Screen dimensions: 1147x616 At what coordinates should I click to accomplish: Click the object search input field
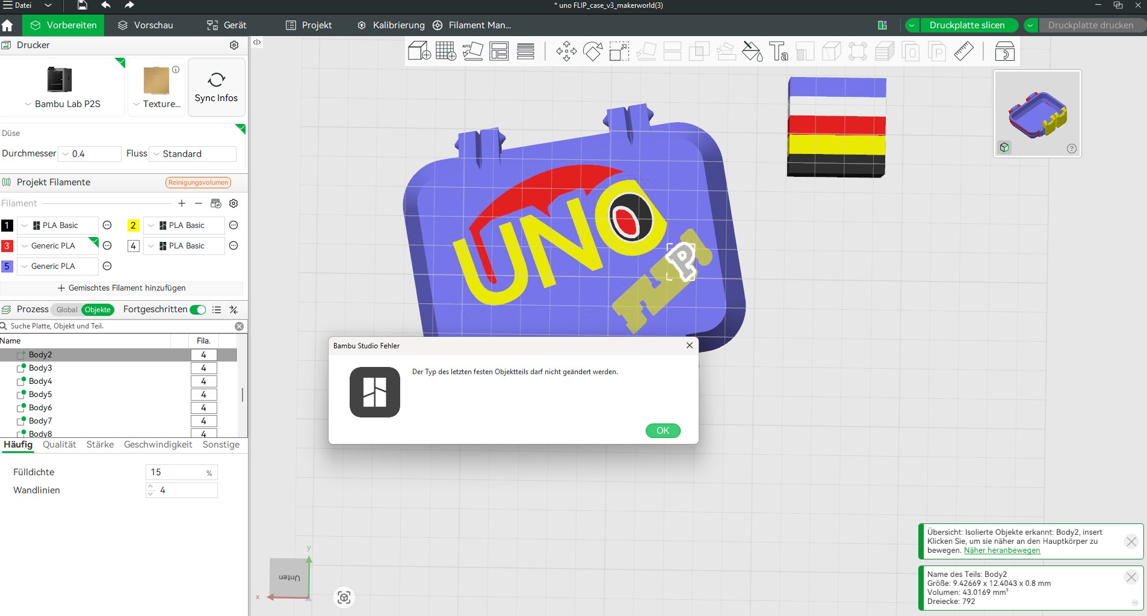[x=120, y=326]
